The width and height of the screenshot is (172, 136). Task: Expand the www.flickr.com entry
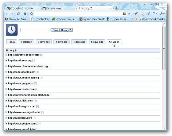coord(6,101)
